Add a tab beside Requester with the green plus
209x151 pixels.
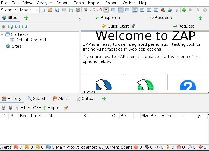pos(200,18)
